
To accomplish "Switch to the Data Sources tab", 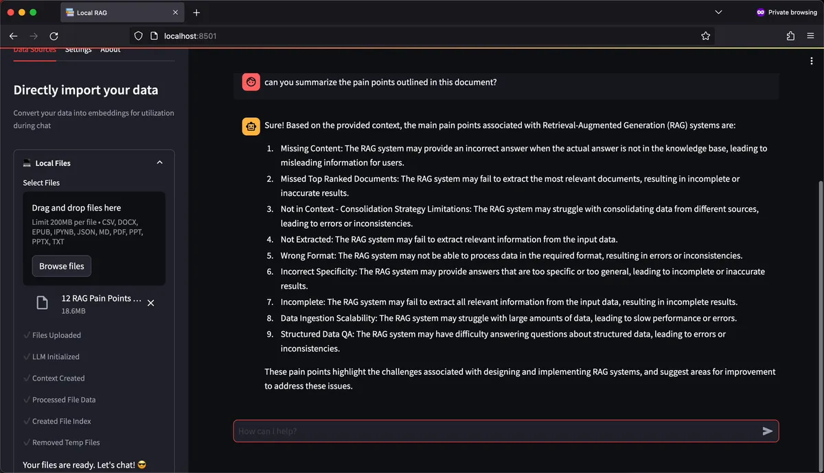I will pos(35,50).
